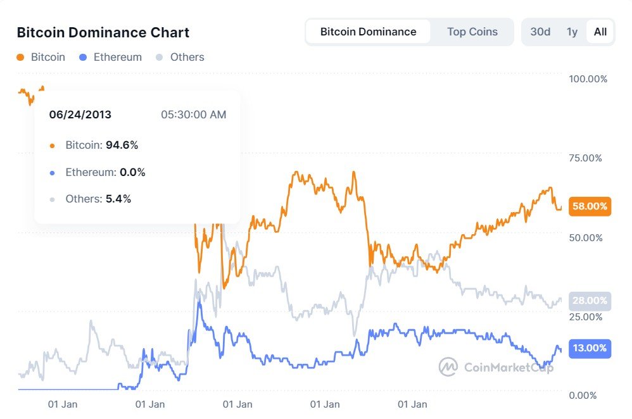Click the blue 13.00% Ethereum badge
Image resolution: width=632 pixels, height=419 pixels.
point(590,349)
